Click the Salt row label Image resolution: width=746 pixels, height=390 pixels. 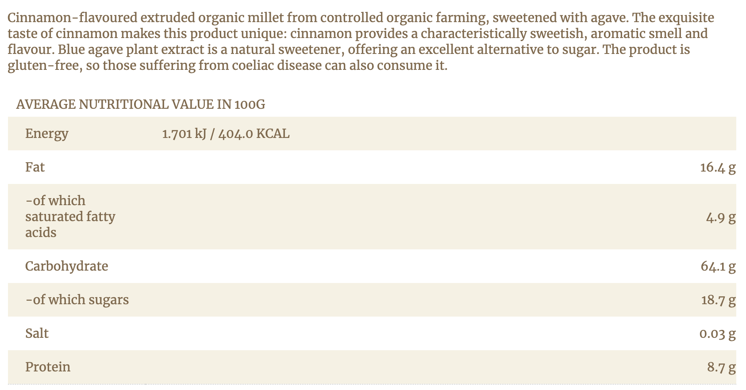37,333
